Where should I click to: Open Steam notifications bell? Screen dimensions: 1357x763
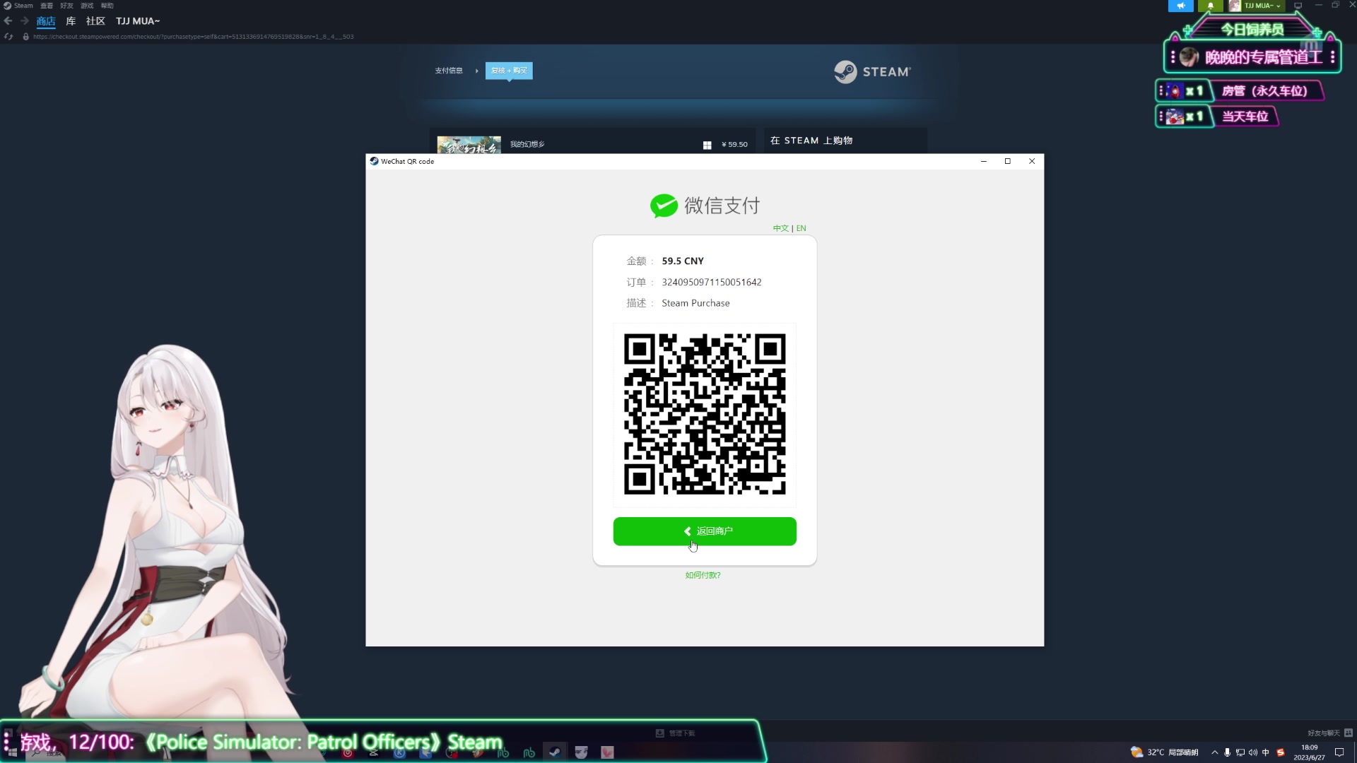1211,6
